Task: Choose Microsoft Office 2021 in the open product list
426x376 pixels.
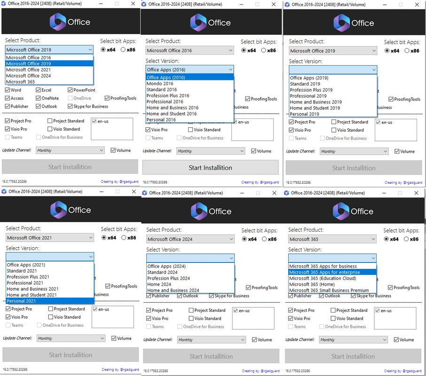Action: tap(49, 70)
